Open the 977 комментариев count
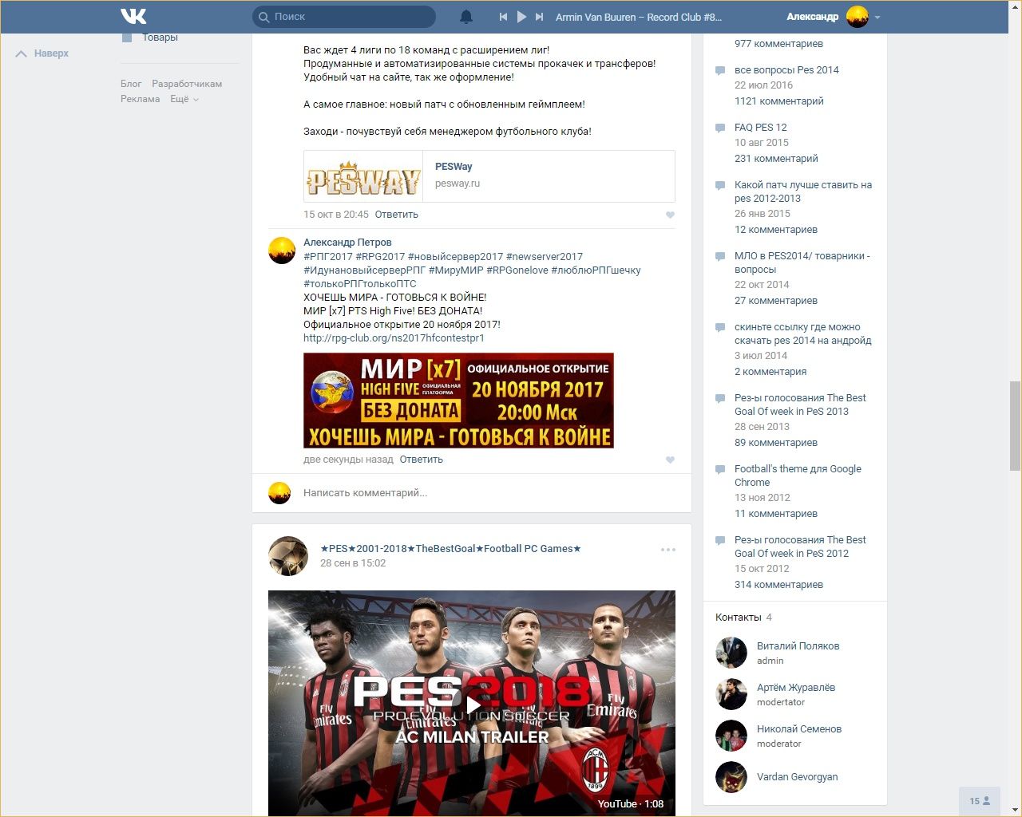The width and height of the screenshot is (1022, 817). coord(778,44)
